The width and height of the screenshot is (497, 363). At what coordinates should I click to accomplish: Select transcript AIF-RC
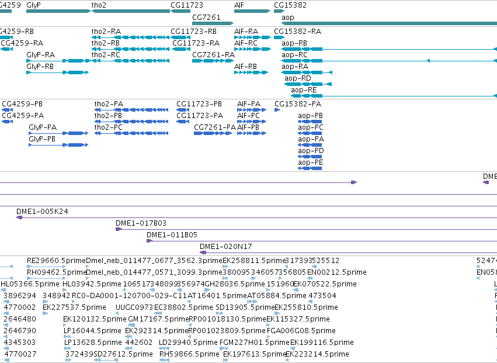click(x=253, y=49)
